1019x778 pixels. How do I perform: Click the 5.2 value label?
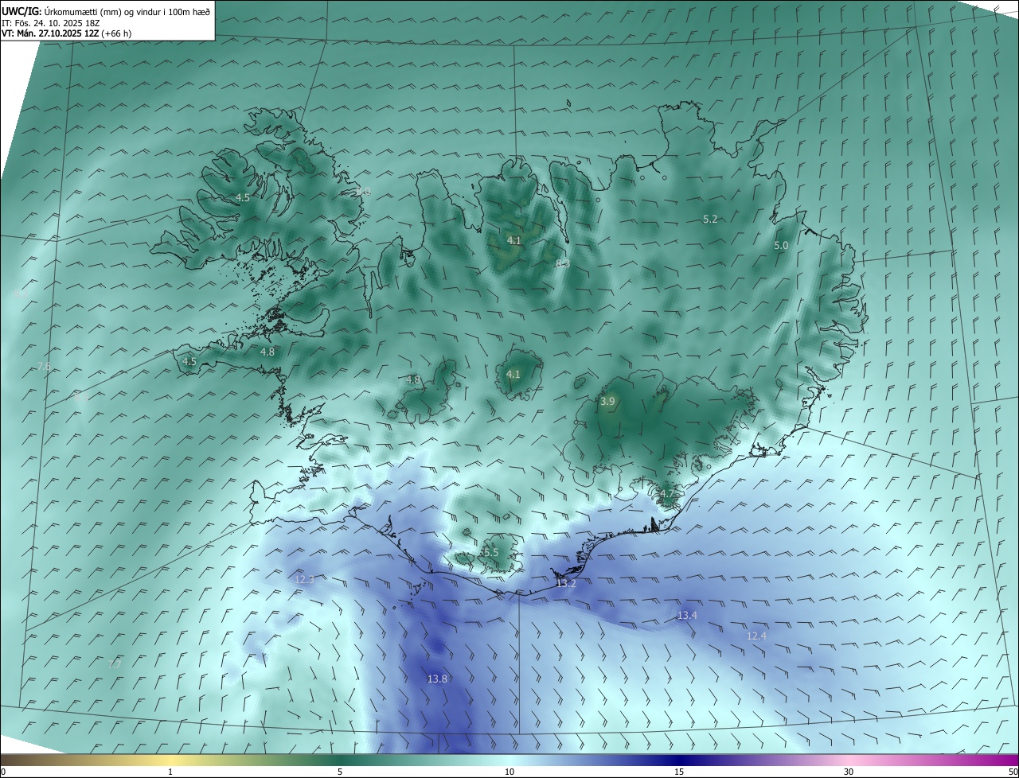point(710,219)
